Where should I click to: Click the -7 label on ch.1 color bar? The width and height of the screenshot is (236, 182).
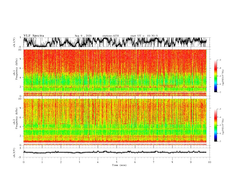(x=220, y=92)
